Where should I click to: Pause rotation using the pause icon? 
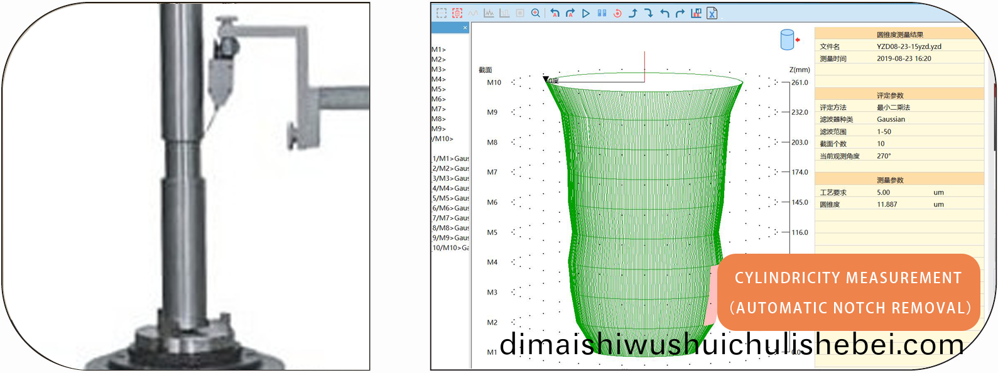(x=602, y=13)
